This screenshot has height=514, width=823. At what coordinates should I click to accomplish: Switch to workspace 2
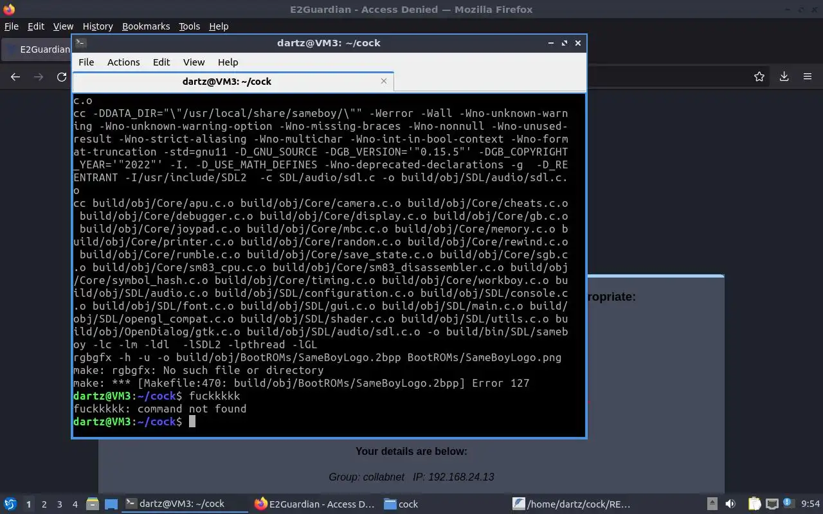pyautogui.click(x=44, y=504)
